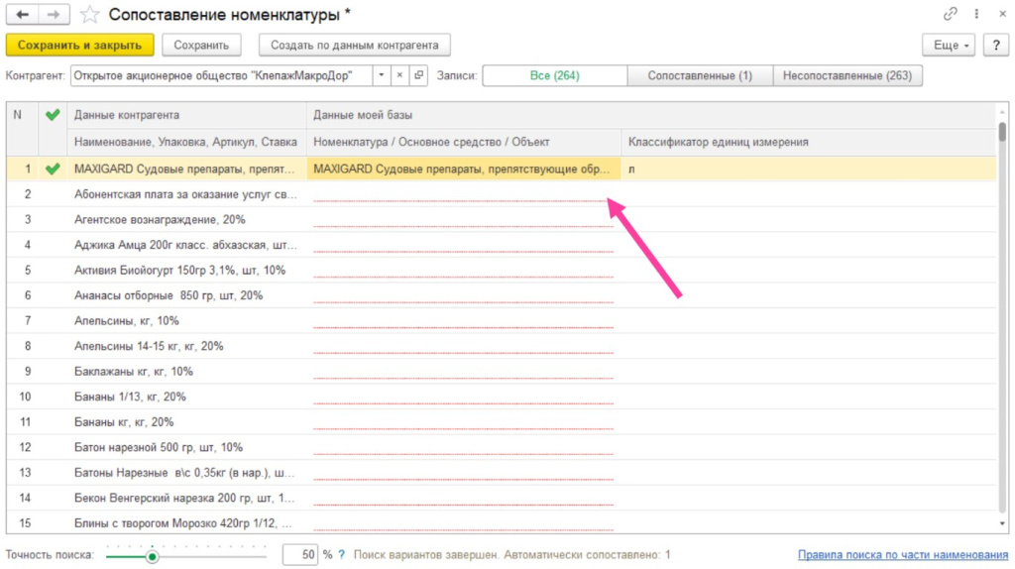Click the green checkmark column header
The height and width of the screenshot is (569, 1015).
(x=53, y=115)
